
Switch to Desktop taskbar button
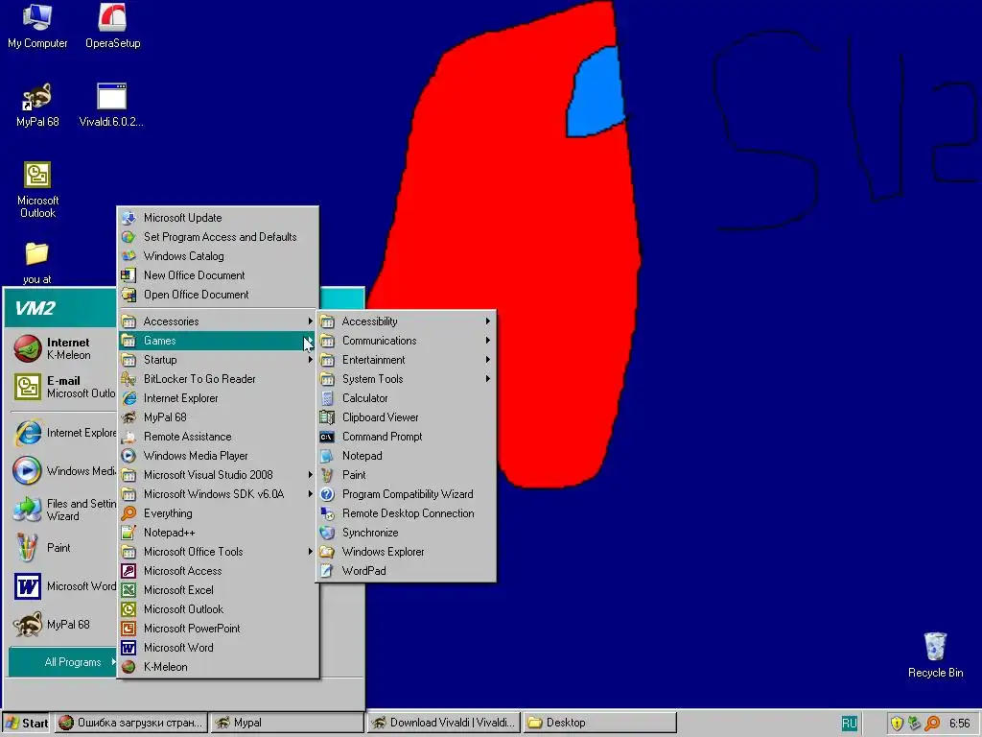pos(600,724)
